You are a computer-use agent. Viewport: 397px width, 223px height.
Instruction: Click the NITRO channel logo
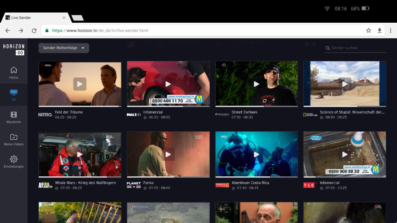45,114
